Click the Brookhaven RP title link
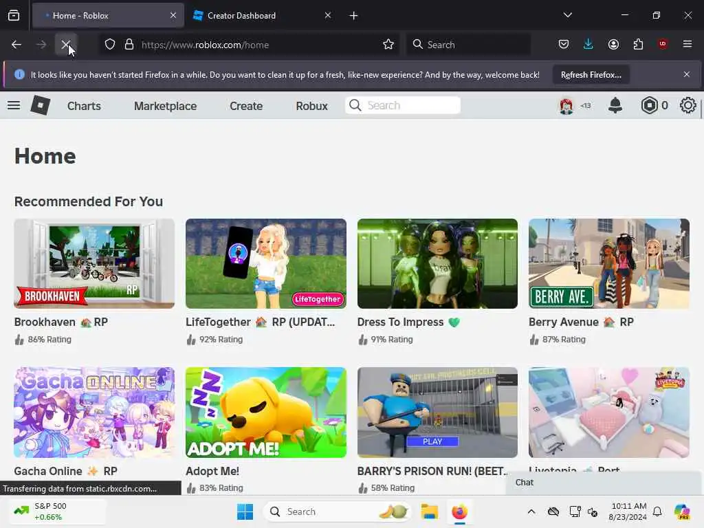This screenshot has width=704, height=528. pos(61,322)
